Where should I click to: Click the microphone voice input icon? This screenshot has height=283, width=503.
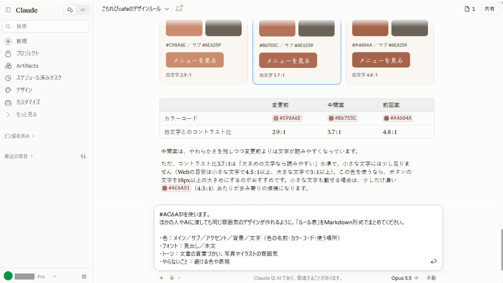point(172,278)
